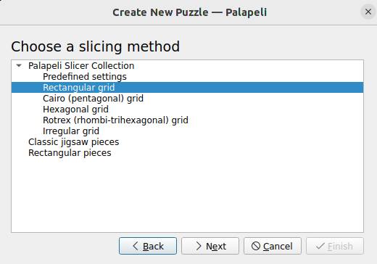Screen dimensions: 377x264
Task: Select the Irregular grid slicer
Action: click(71, 131)
